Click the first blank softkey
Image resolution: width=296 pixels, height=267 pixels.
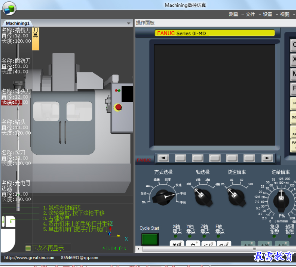(180, 158)
